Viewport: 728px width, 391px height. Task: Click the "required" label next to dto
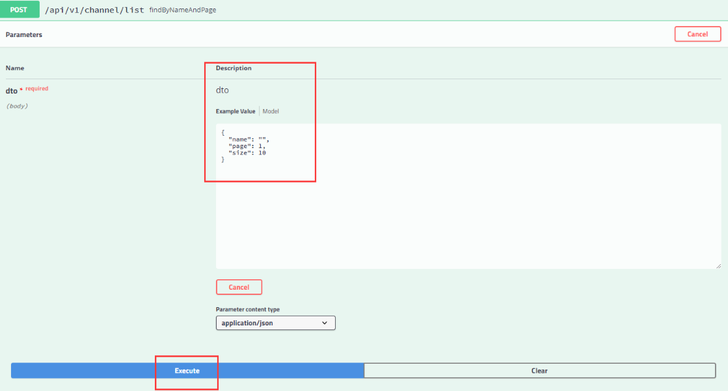pyautogui.click(x=36, y=88)
